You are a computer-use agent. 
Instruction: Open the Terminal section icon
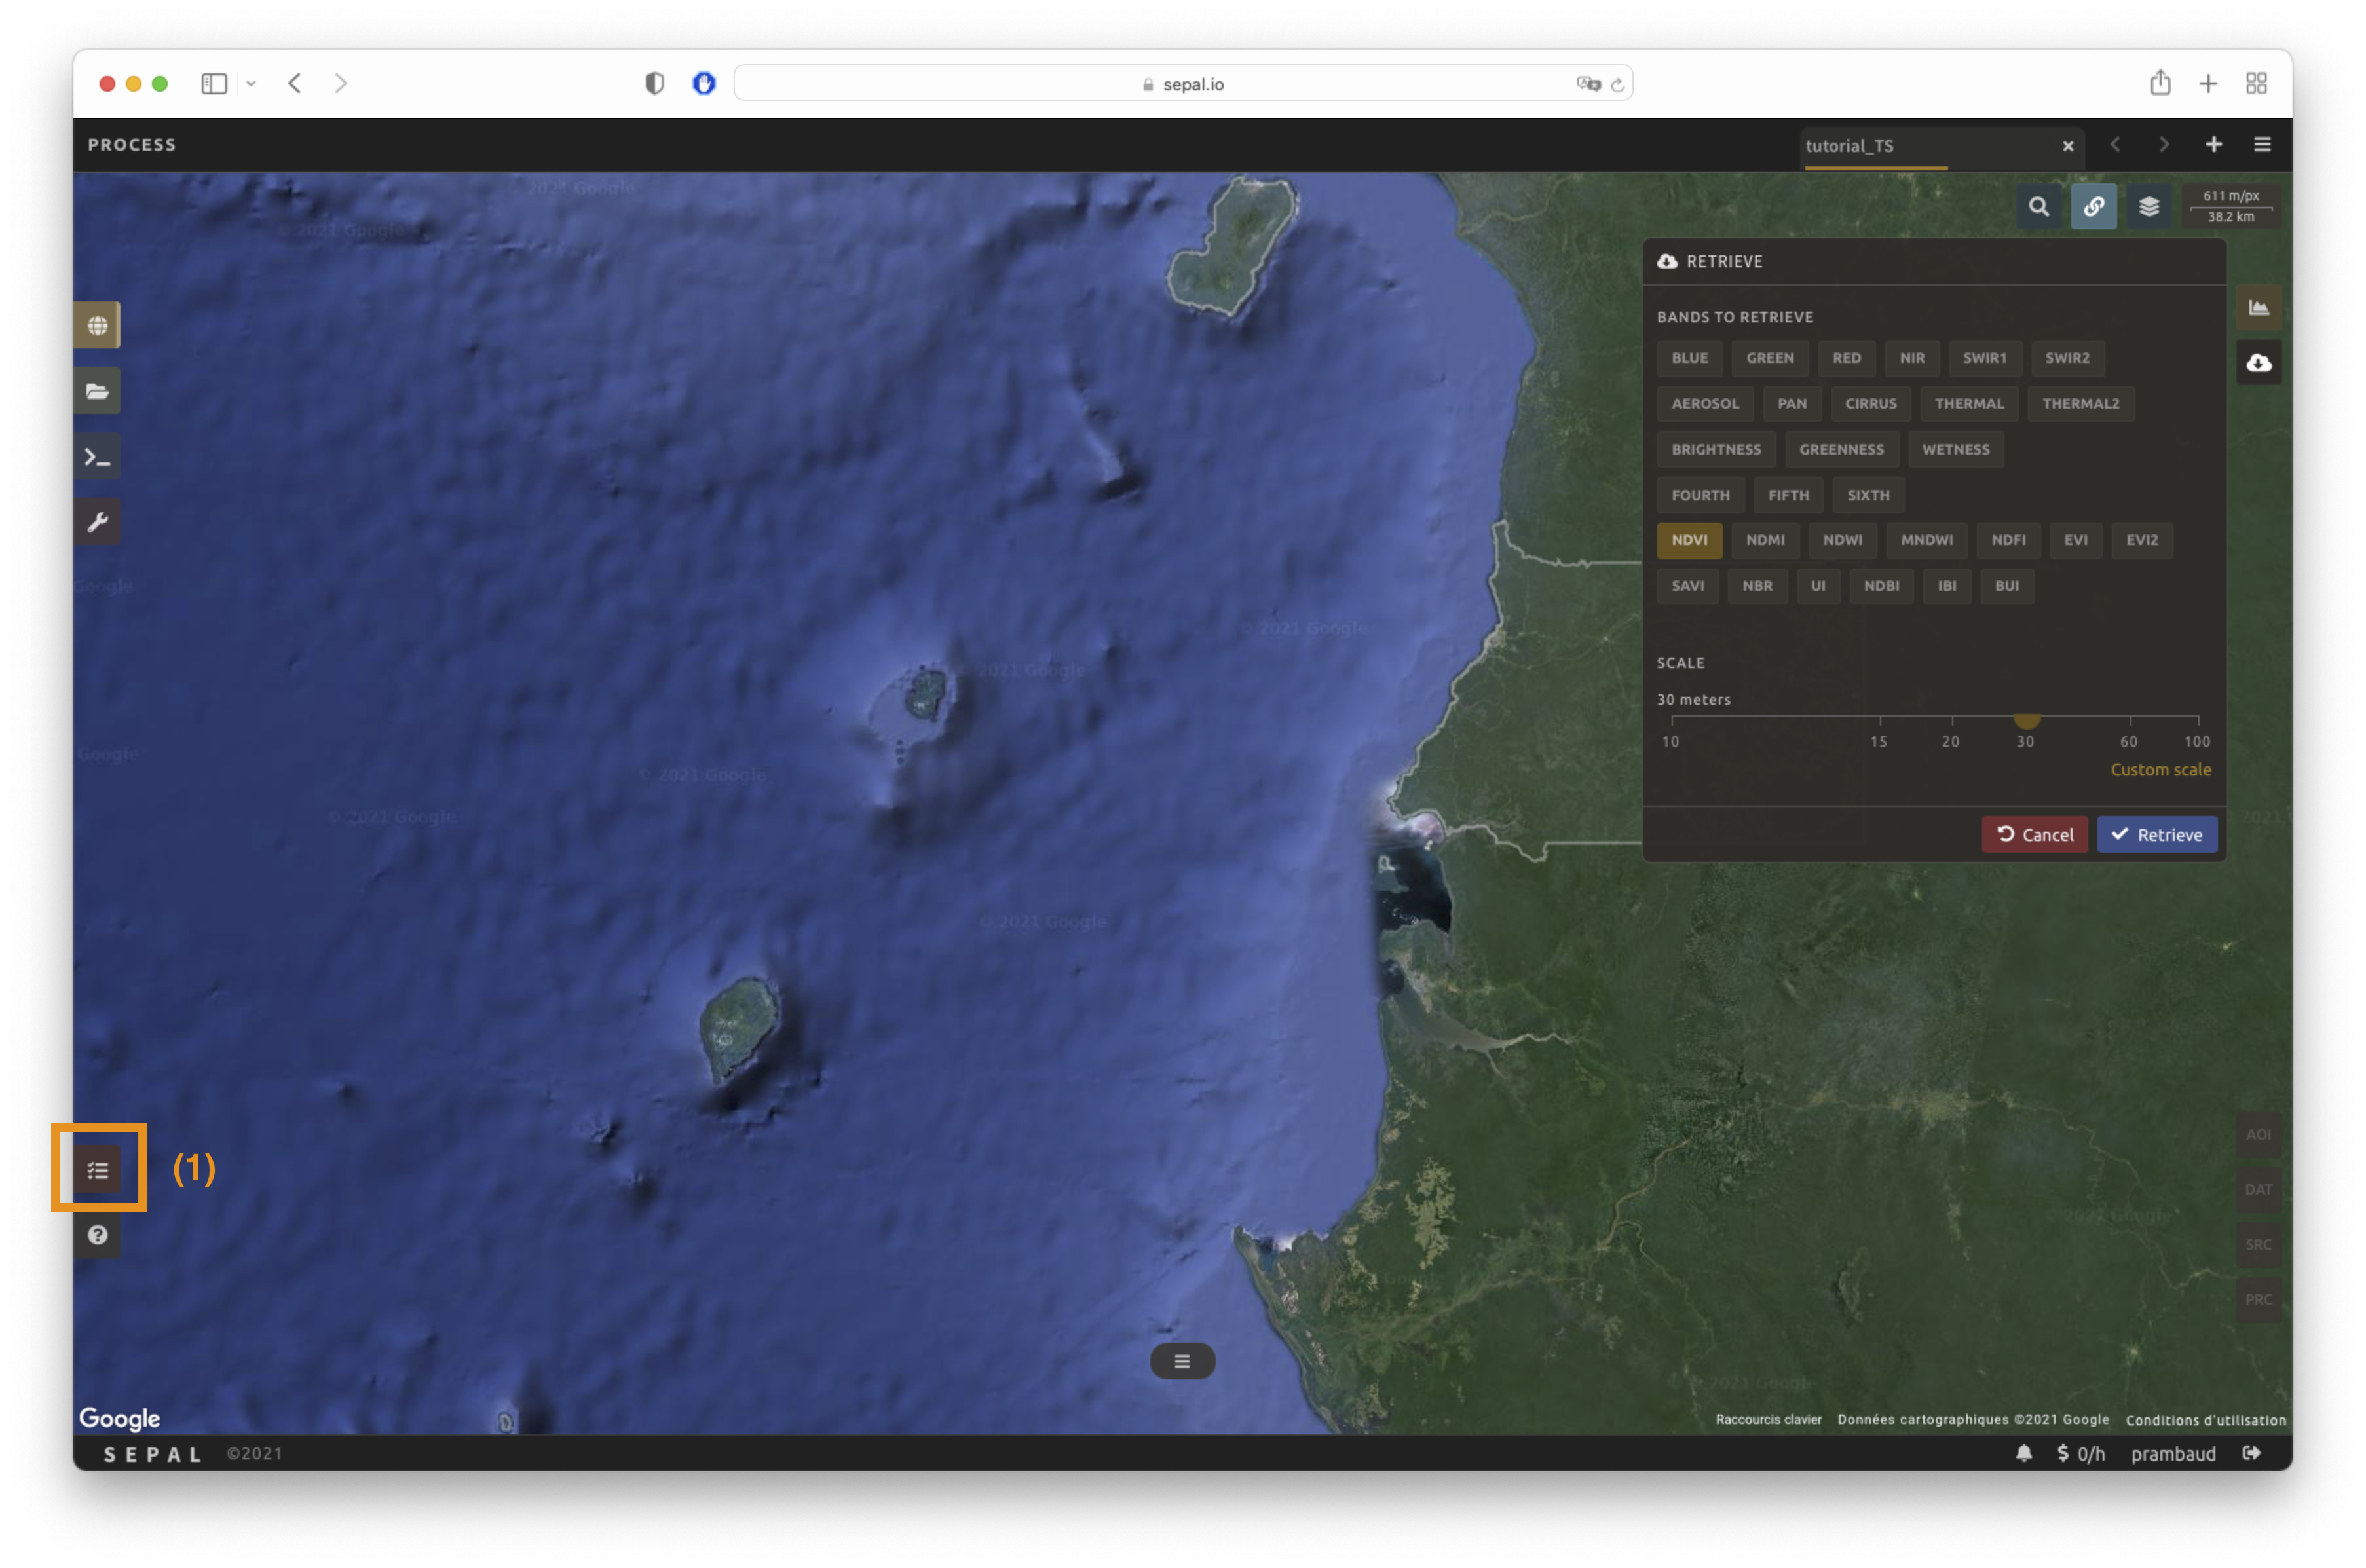(97, 457)
